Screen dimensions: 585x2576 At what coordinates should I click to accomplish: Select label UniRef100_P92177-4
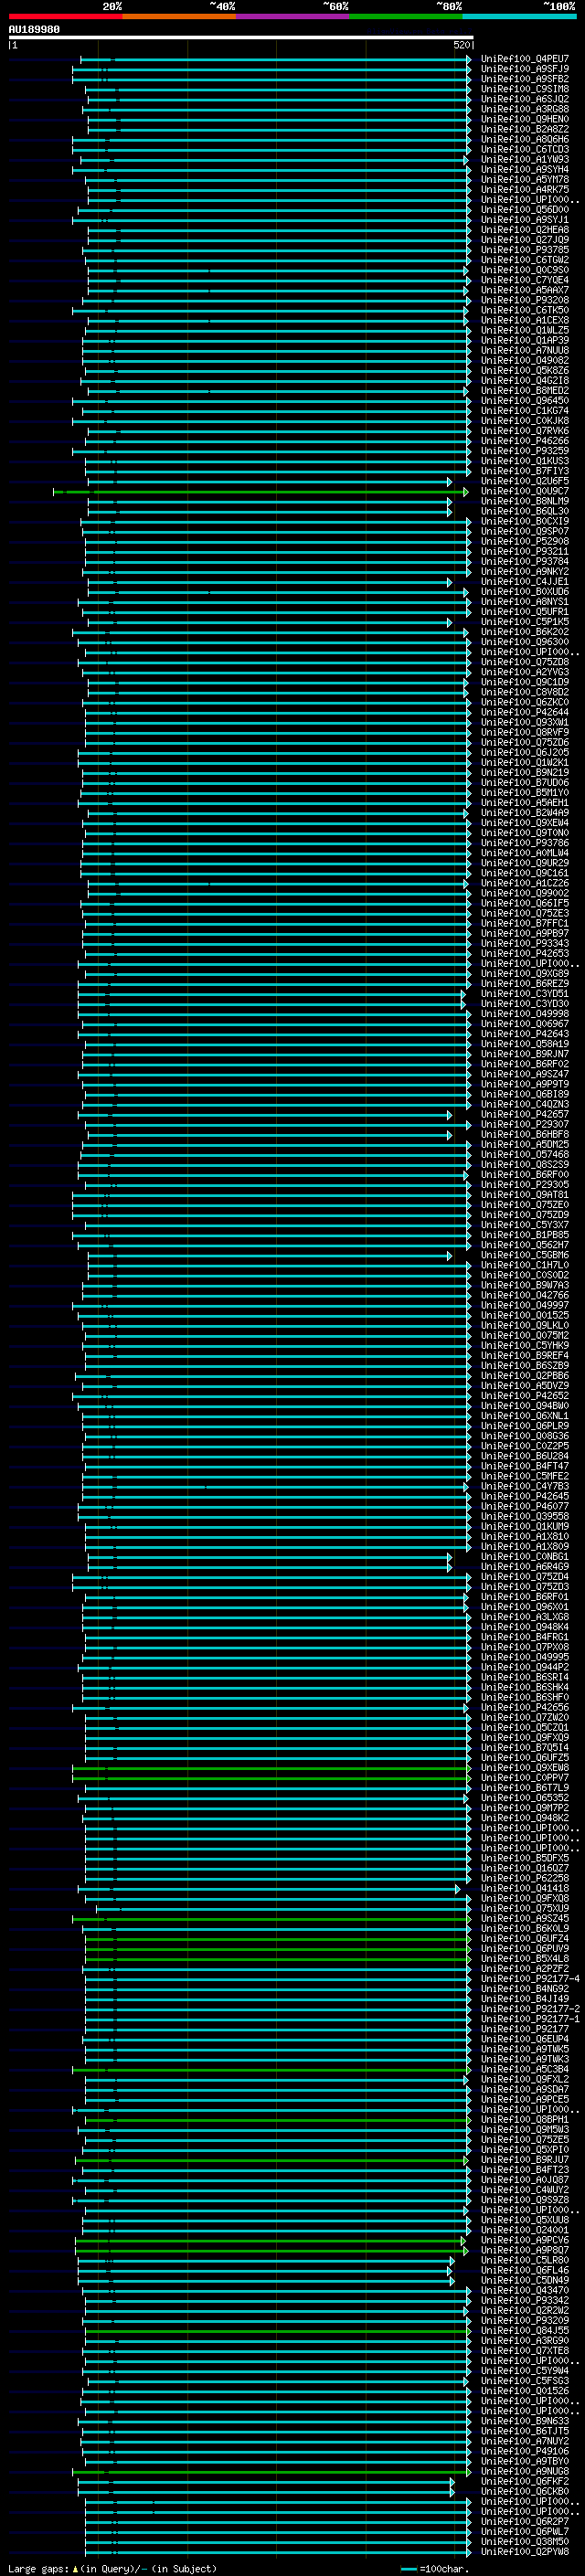click(530, 1978)
